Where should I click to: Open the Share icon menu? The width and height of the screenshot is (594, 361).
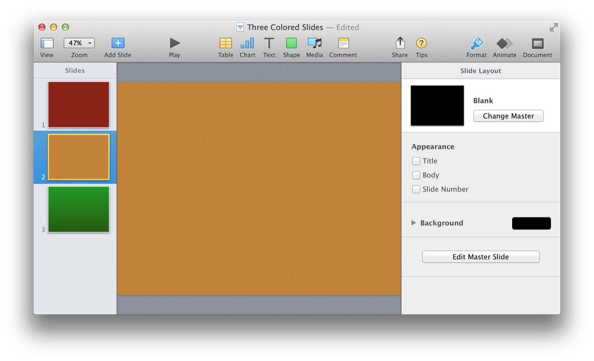click(x=400, y=43)
